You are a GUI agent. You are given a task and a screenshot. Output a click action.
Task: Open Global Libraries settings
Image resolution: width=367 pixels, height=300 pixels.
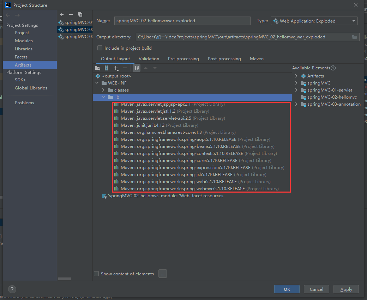coord(31,88)
